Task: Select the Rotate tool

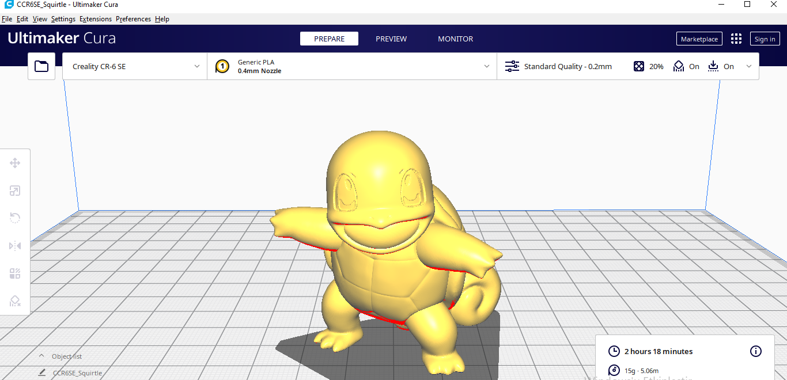Action: click(15, 218)
